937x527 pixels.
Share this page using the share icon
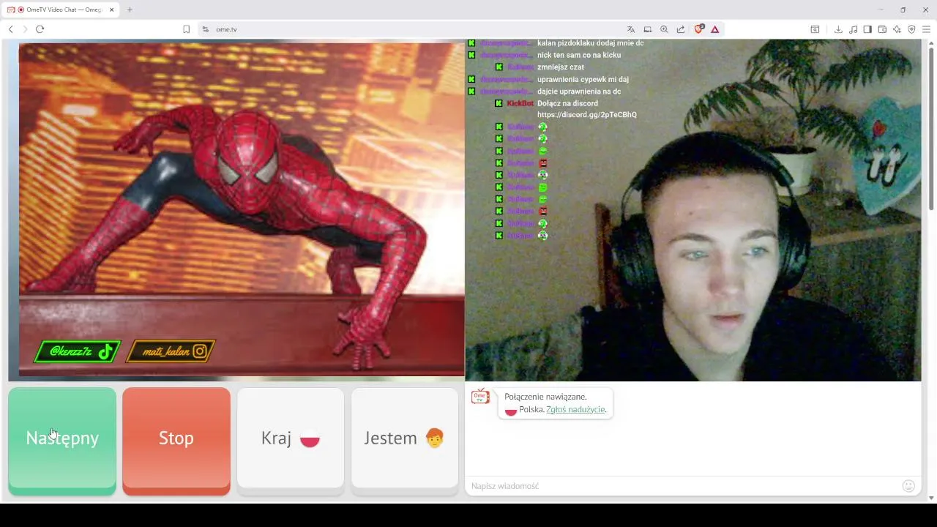681,29
